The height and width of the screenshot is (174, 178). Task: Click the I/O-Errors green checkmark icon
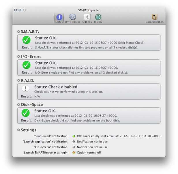tap(26, 65)
